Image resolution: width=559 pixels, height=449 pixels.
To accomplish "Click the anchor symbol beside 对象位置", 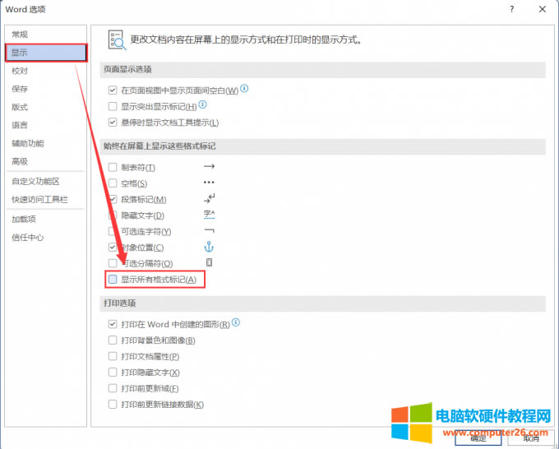I will pos(209,247).
